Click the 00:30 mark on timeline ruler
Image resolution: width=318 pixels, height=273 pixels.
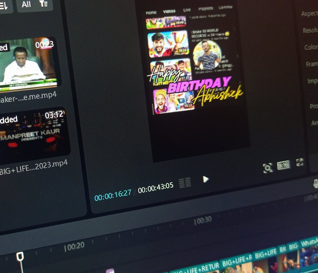[x=203, y=220]
